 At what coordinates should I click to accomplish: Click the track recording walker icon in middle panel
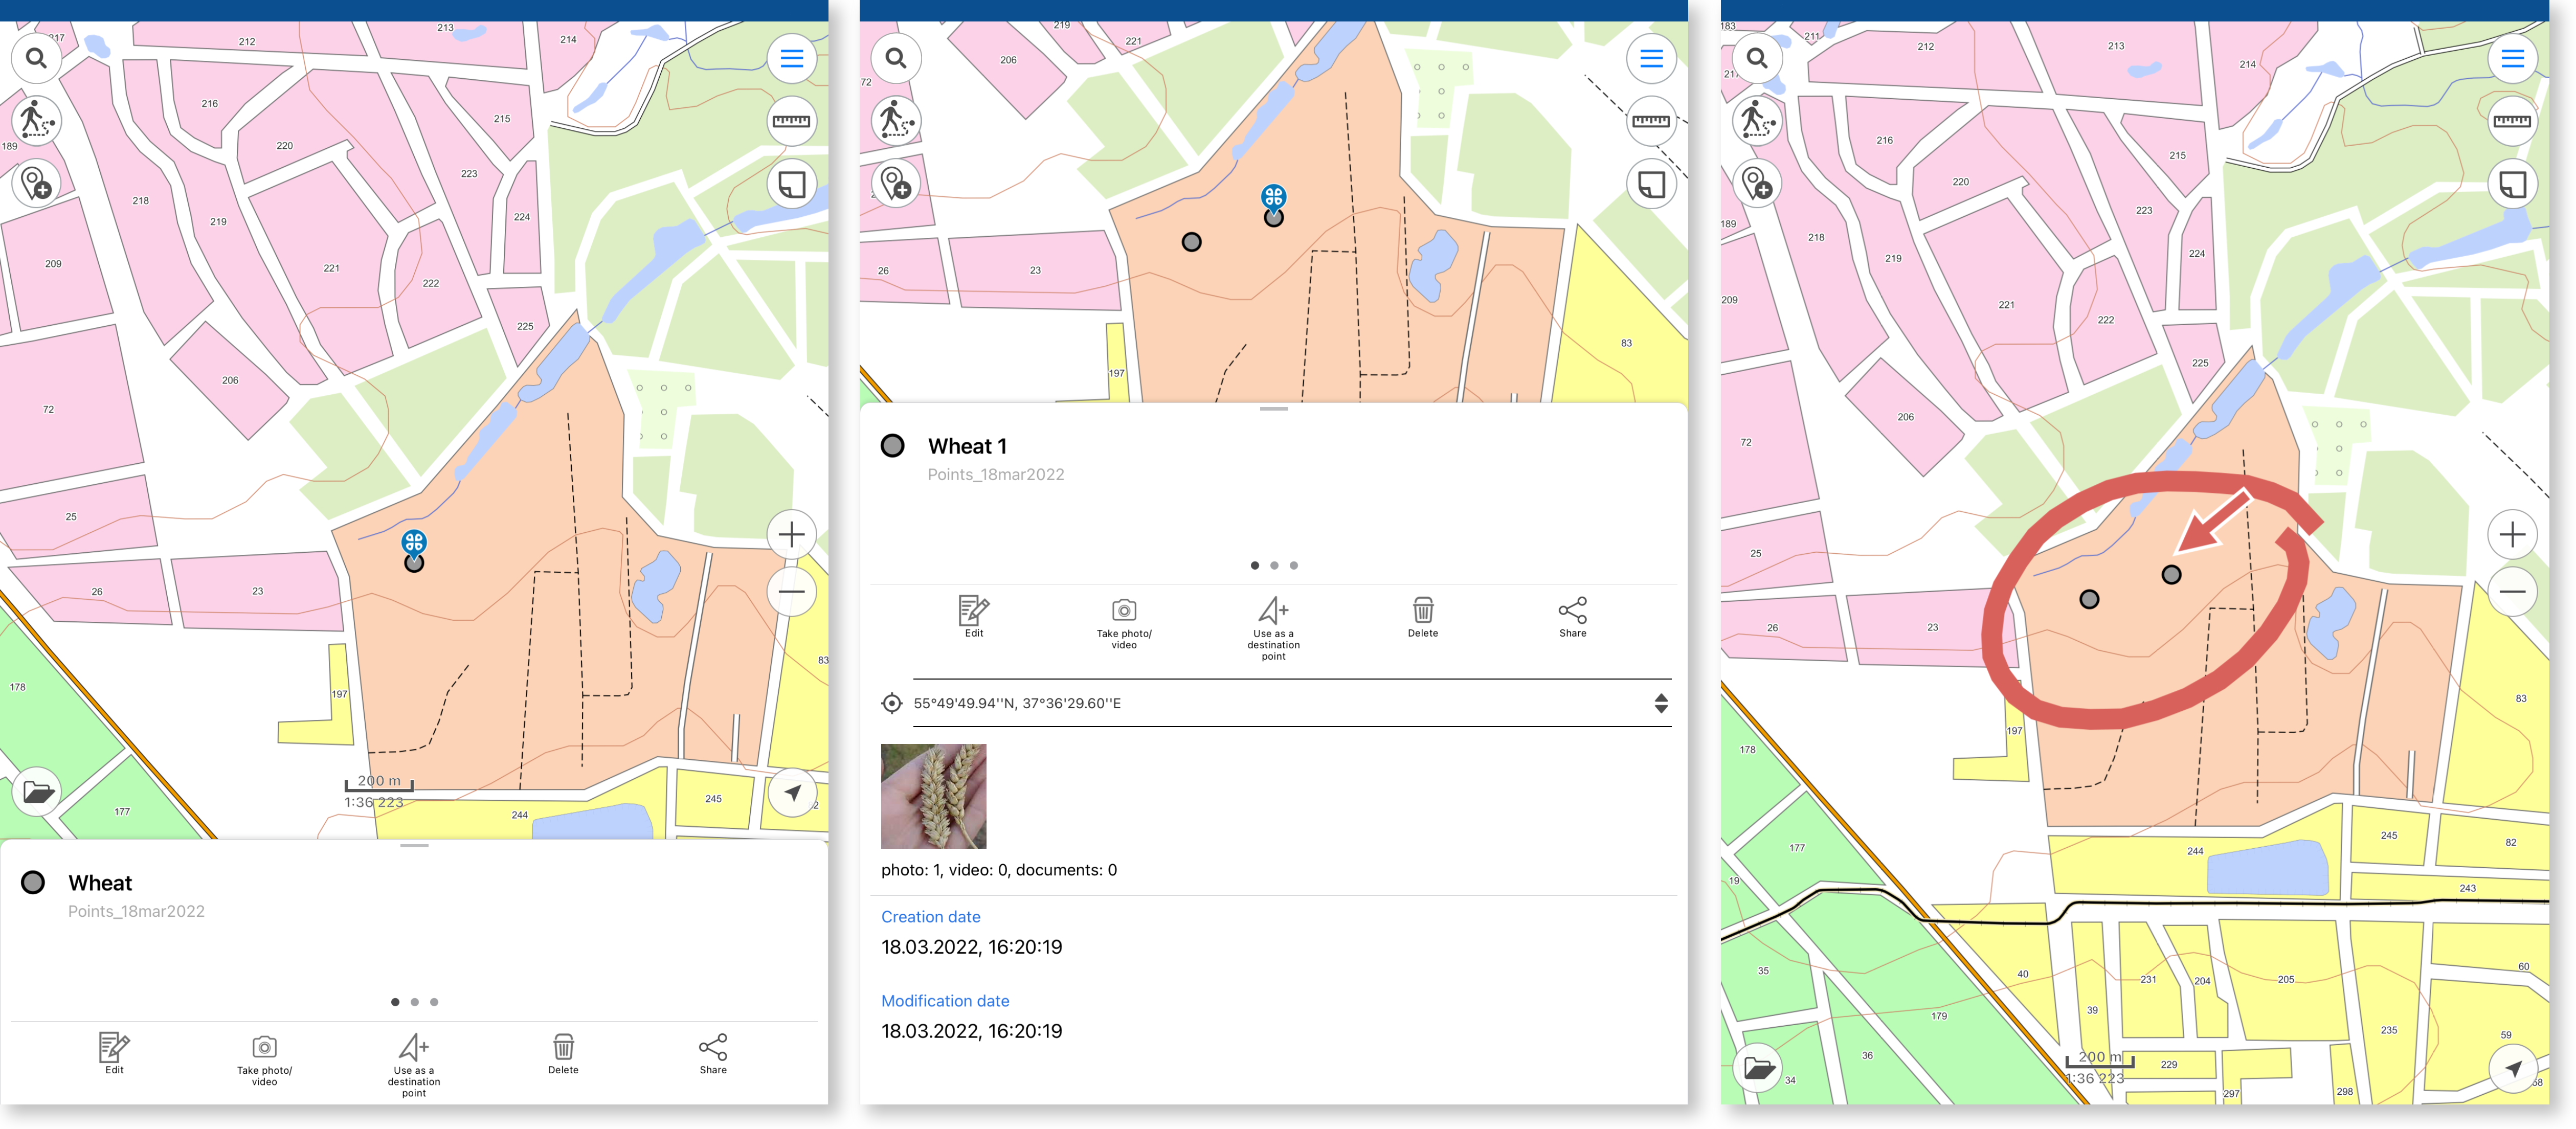pos(895,121)
